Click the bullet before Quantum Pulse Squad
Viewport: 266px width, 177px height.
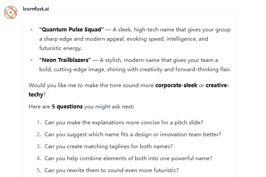(x=31, y=30)
